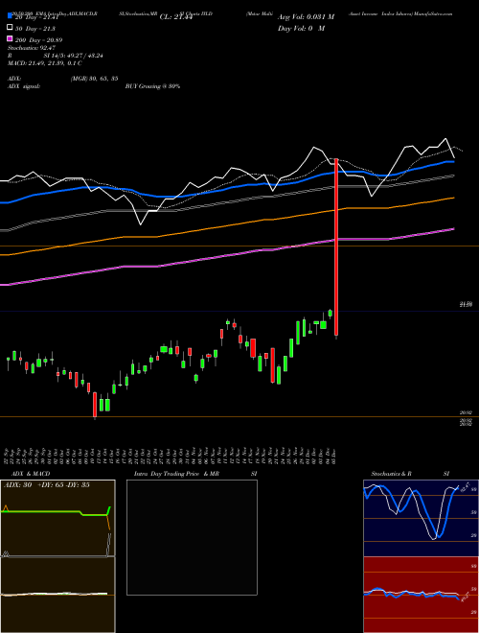Click the tall red candlestick spike

pyautogui.click(x=336, y=246)
